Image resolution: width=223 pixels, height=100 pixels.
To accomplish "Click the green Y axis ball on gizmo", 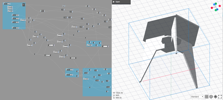I will tap(216, 4).
